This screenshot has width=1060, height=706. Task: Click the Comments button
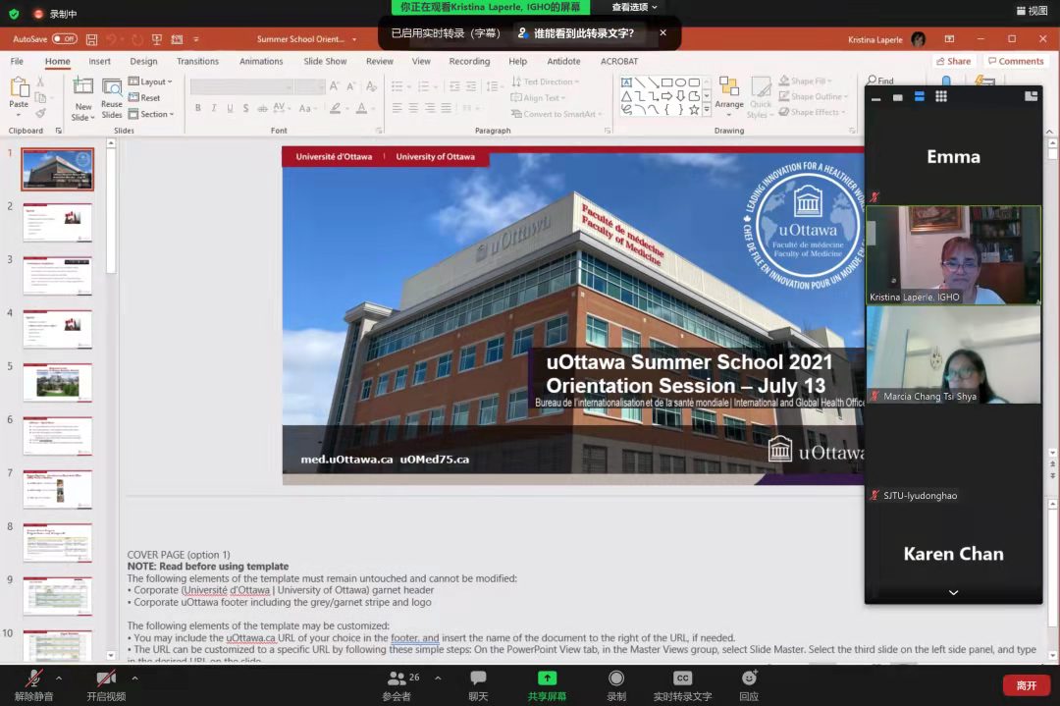point(1016,61)
